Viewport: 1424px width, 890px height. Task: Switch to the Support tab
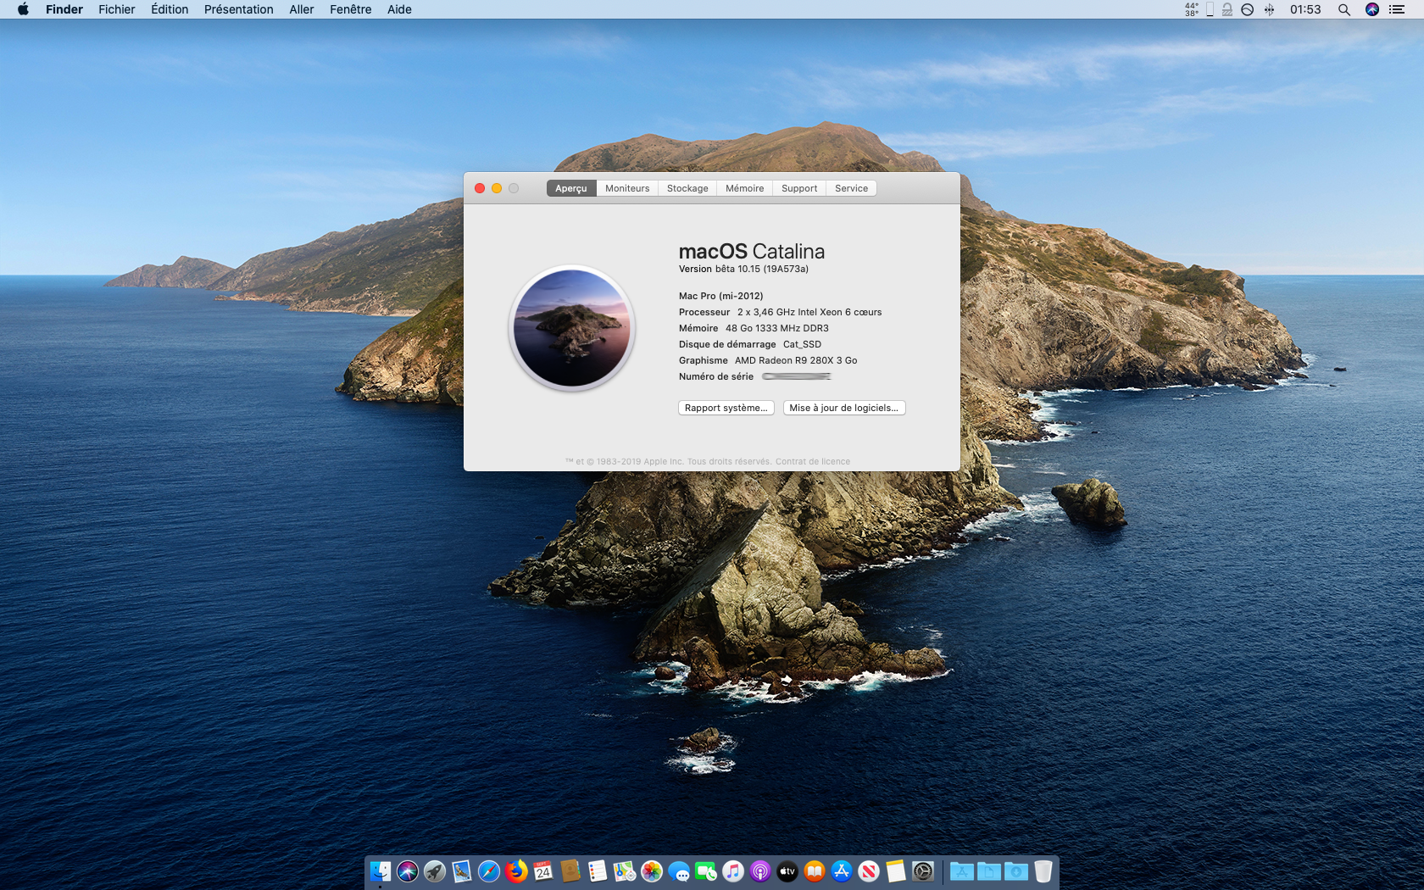coord(799,188)
